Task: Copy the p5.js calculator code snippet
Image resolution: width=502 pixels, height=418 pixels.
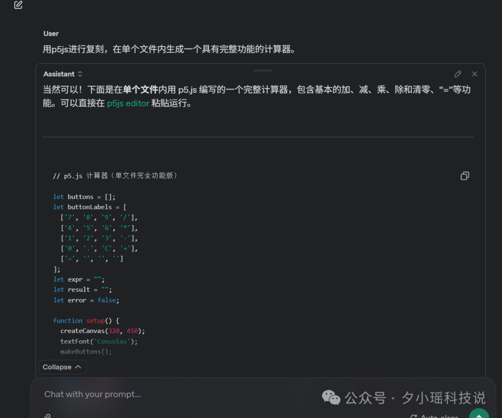Action: [x=465, y=176]
